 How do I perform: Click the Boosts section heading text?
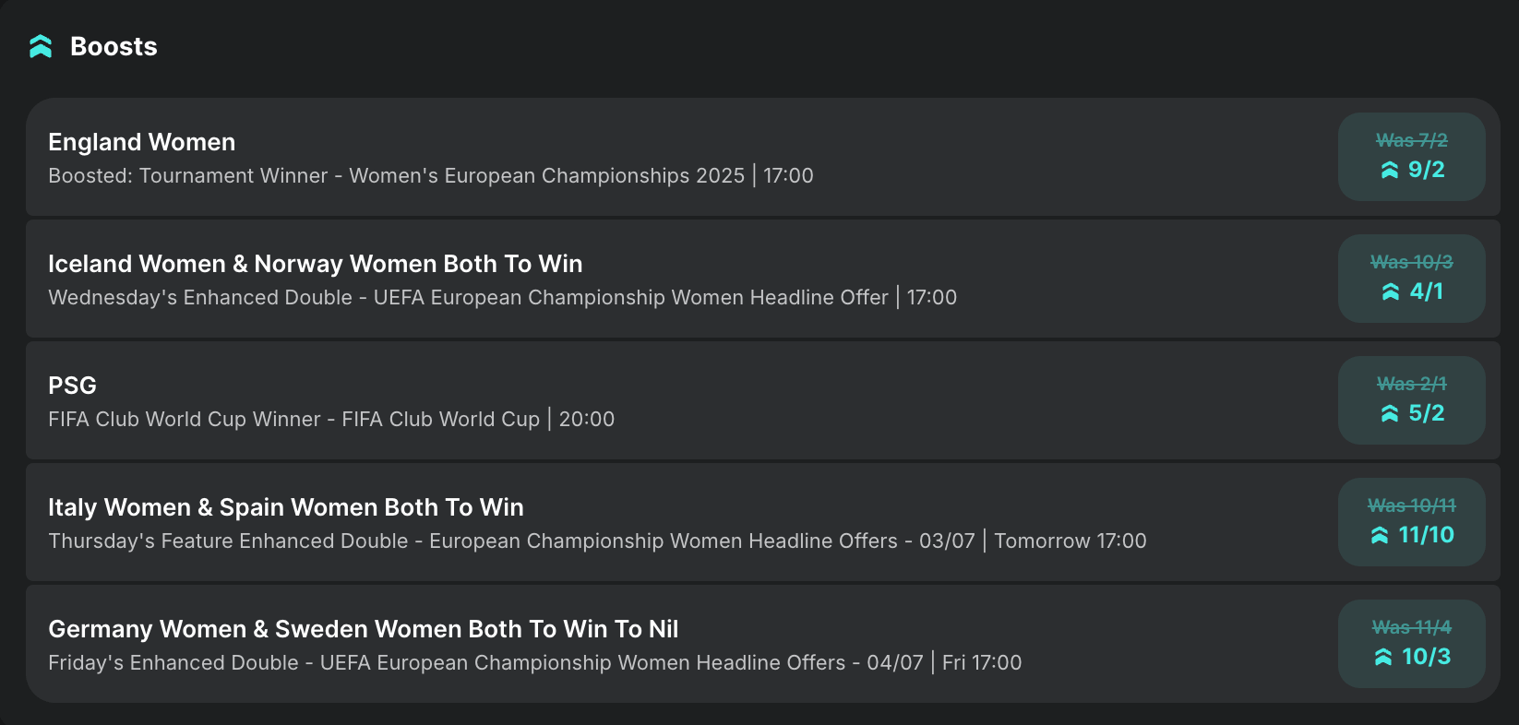114,46
